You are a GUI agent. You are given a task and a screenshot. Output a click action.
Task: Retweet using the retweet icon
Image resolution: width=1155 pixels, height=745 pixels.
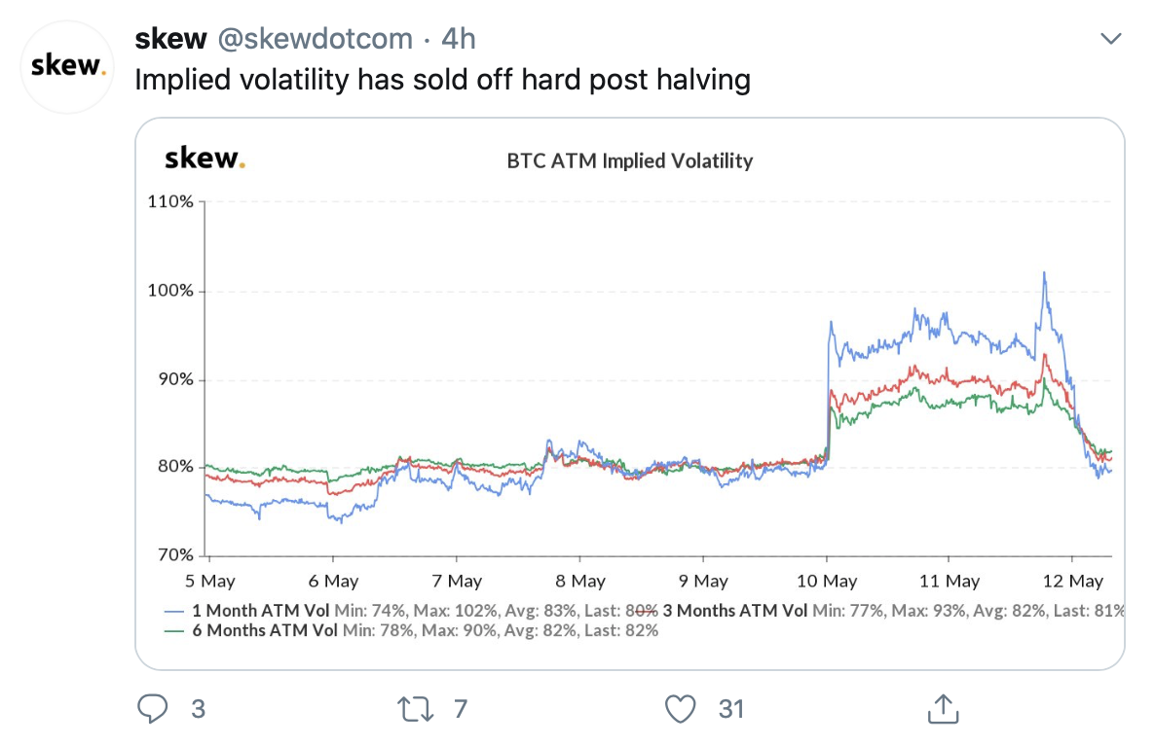tap(417, 710)
